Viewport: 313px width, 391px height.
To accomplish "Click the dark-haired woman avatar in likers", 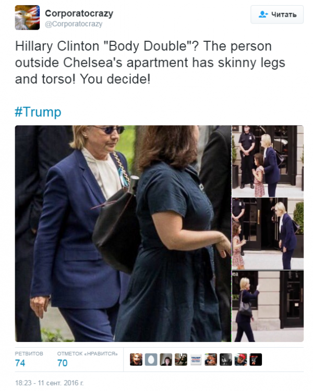I will point(166,360).
